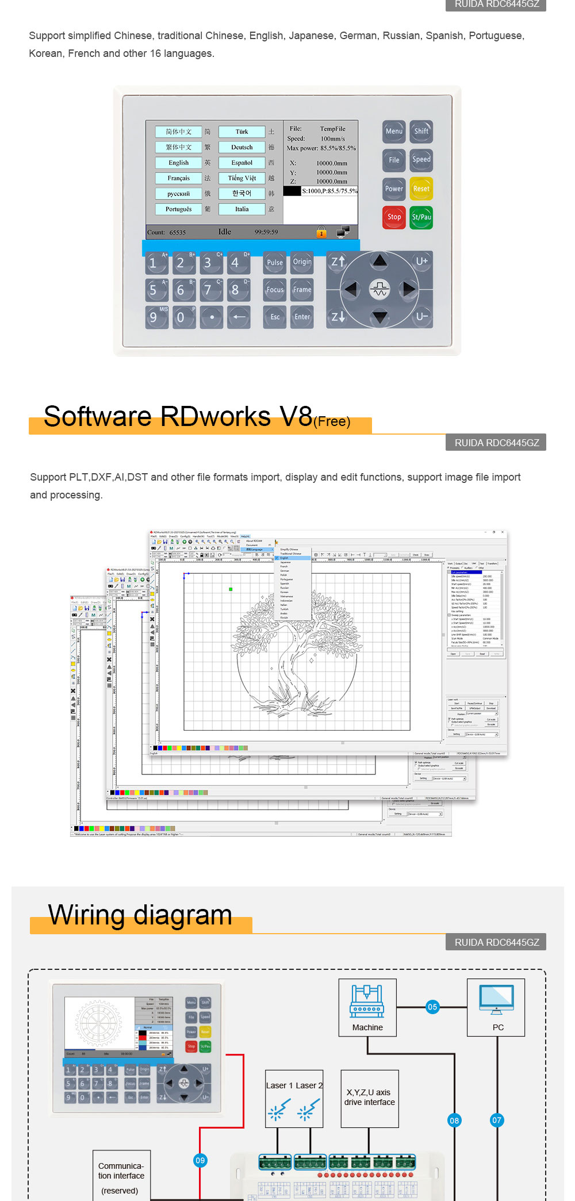Viewport: 575px width, 1201px height.
Task: Click the right arrow on large direction pad
Action: coord(409,289)
